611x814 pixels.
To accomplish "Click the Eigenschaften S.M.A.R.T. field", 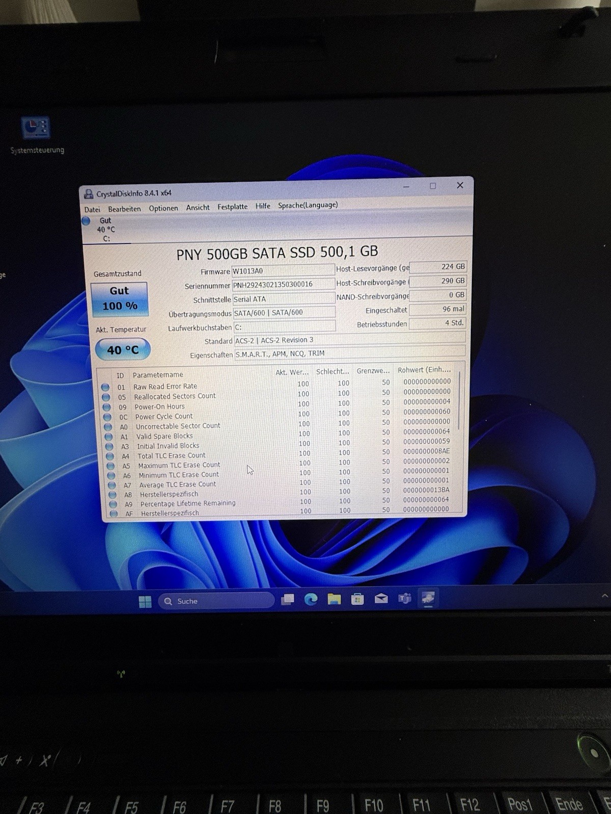I will (350, 353).
